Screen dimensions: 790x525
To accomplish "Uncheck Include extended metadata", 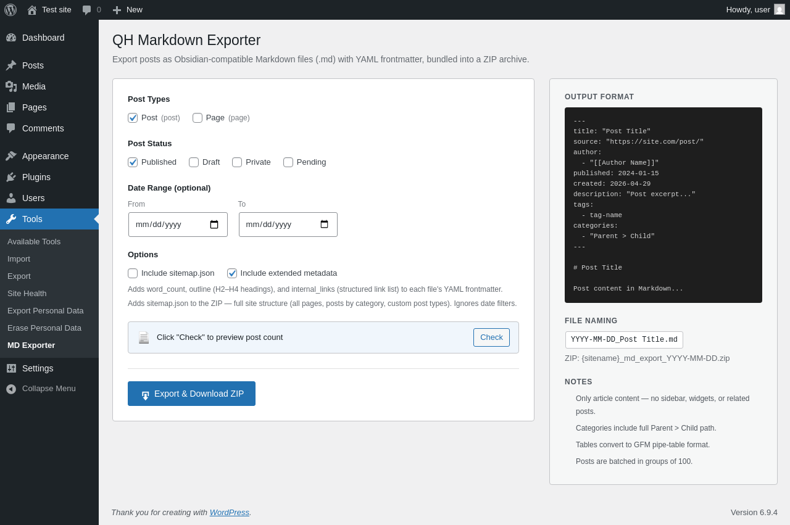I will (232, 273).
